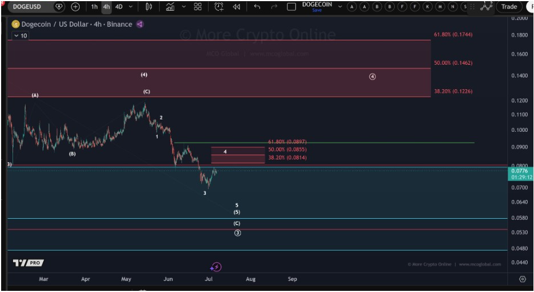Click the 0.0580 price axis value
Image resolution: width=534 pixels, height=292 pixels.
coord(519,218)
